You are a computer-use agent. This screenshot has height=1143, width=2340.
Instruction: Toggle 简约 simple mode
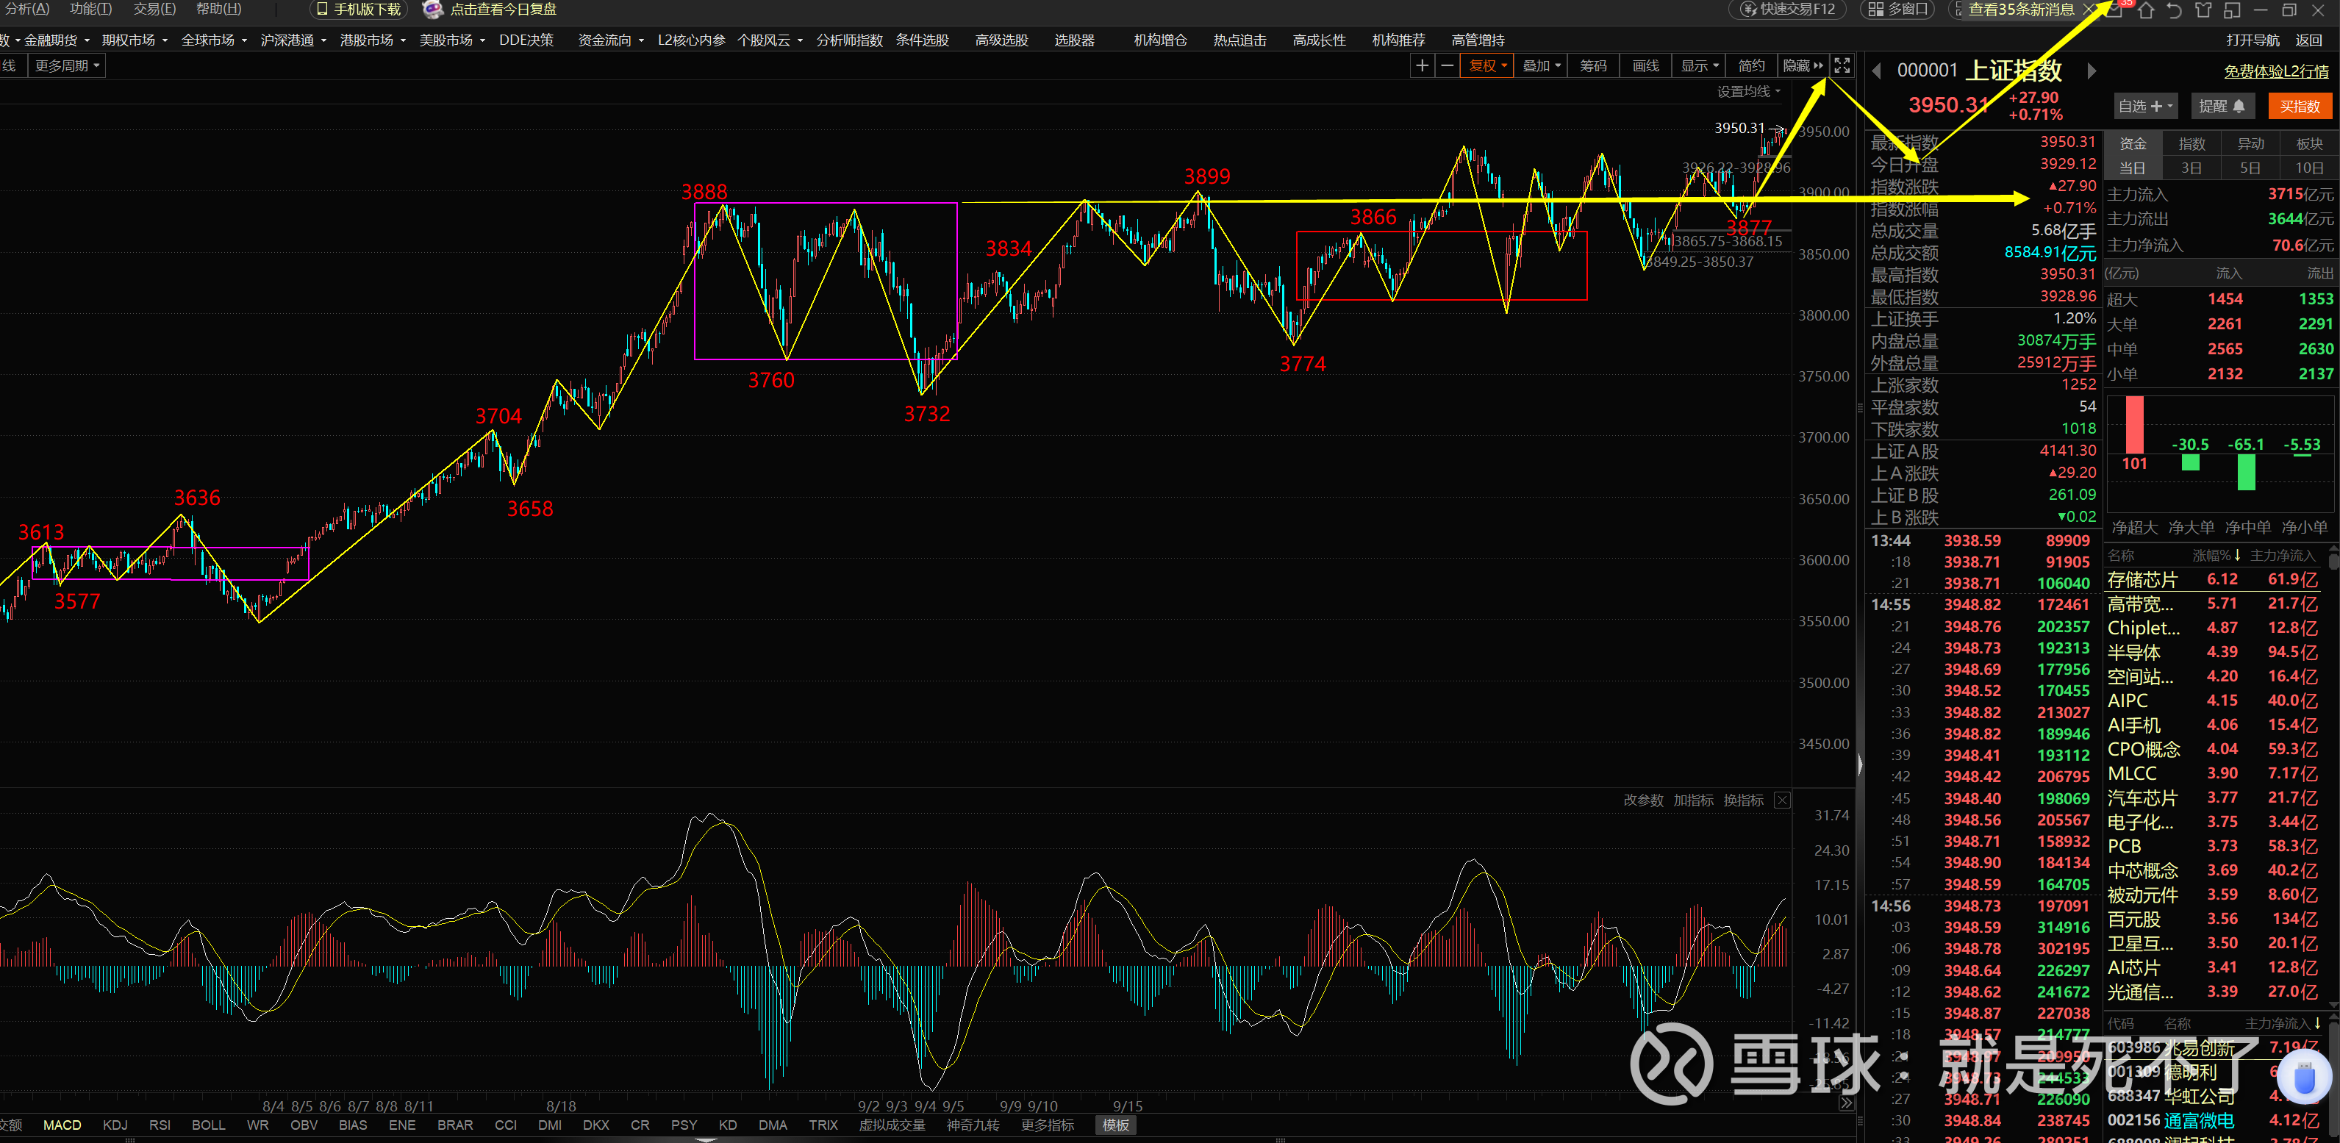point(1750,65)
